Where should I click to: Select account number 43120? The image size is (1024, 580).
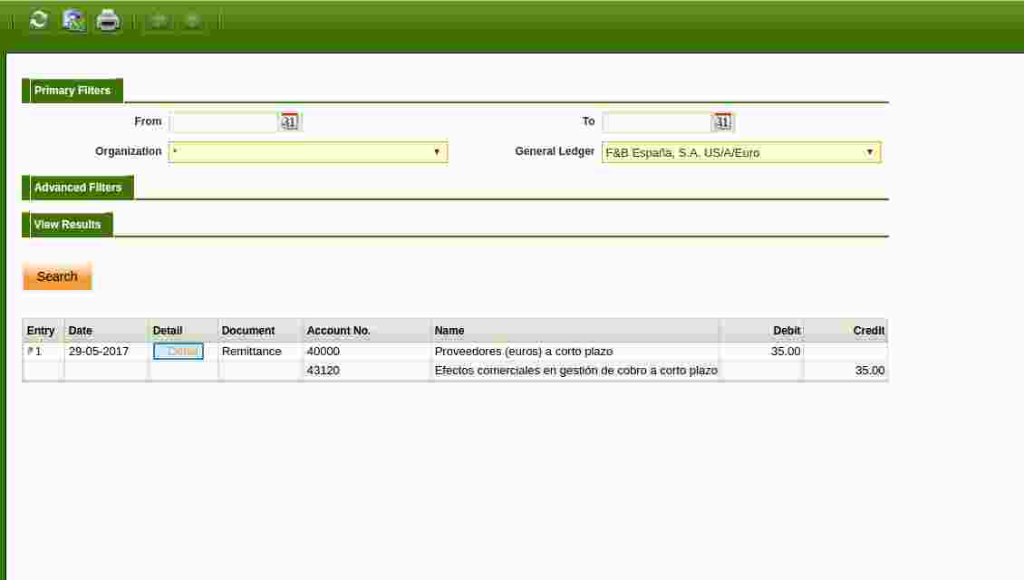[x=324, y=371]
